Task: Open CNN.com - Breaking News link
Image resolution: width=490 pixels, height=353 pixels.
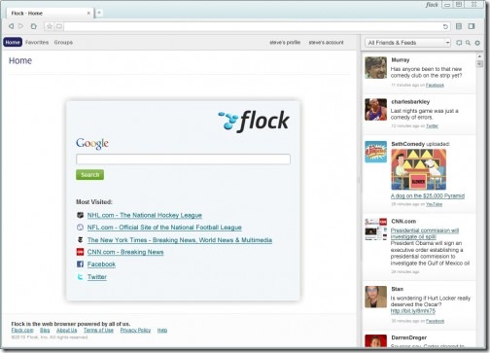Action: 125,252
